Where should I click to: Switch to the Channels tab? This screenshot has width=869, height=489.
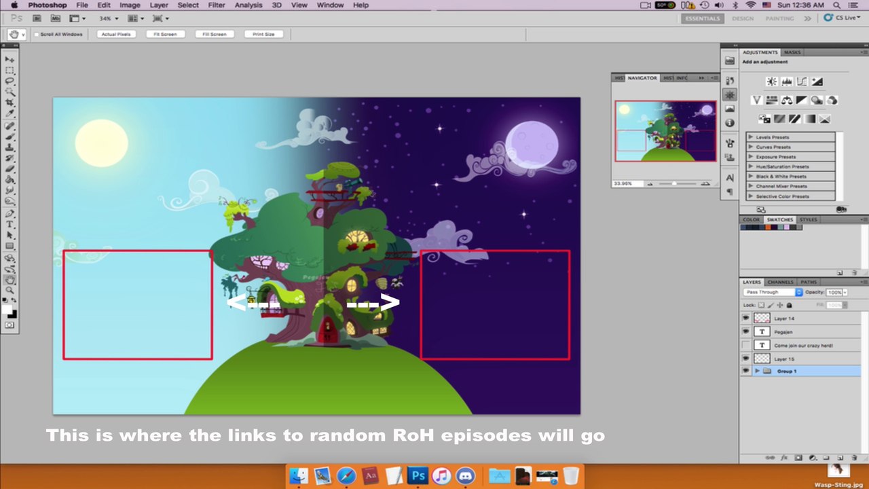click(x=781, y=282)
